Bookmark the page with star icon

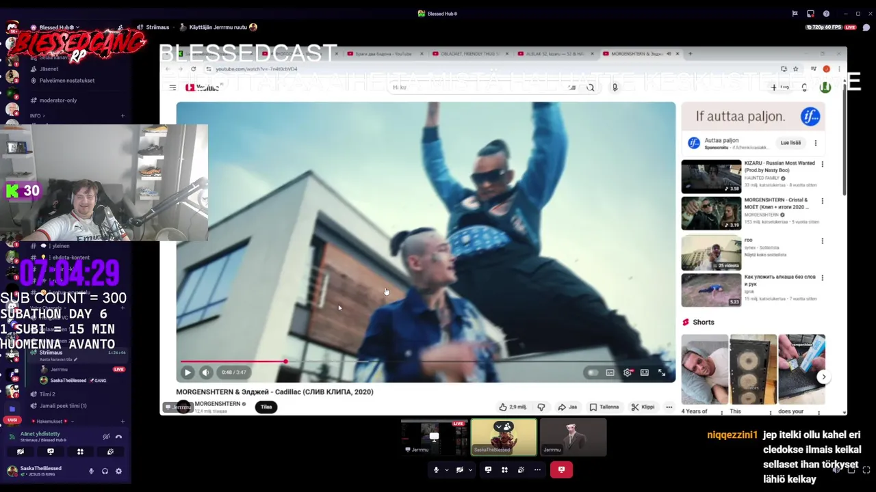(795, 69)
